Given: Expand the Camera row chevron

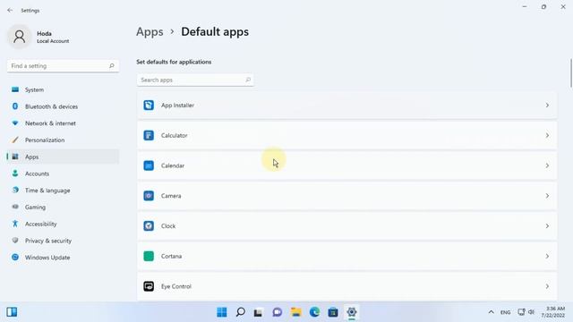Looking at the screenshot, I should (547, 196).
